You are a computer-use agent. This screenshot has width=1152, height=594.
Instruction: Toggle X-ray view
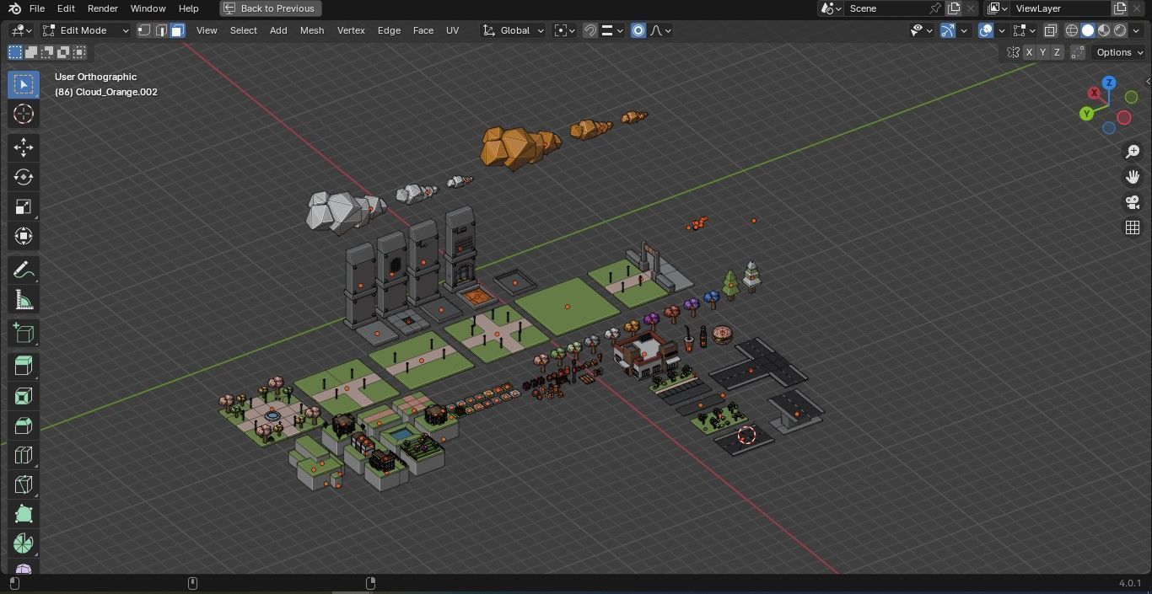click(1050, 30)
